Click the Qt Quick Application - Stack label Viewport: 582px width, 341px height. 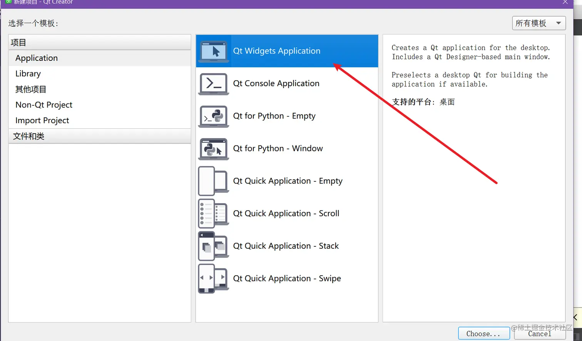pyautogui.click(x=286, y=246)
